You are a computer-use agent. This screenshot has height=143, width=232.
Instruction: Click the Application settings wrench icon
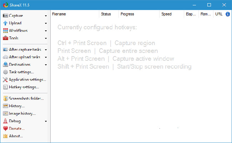click(5, 80)
